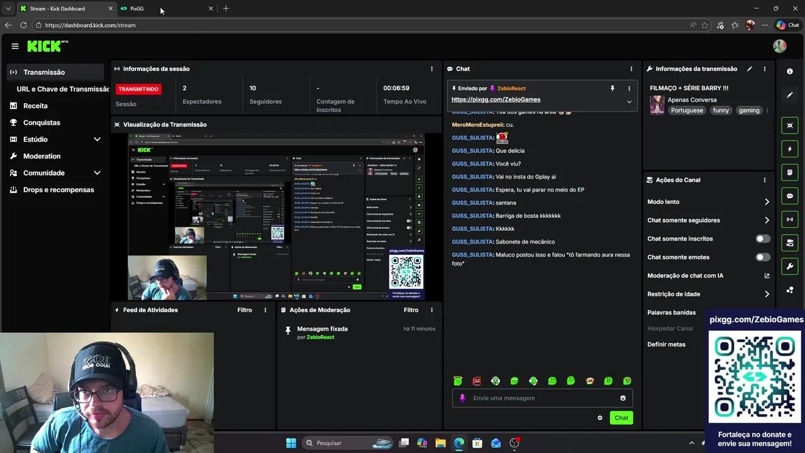Viewport: 805px width, 453px height.
Task: Click the Windows Start button
Action: (291, 443)
